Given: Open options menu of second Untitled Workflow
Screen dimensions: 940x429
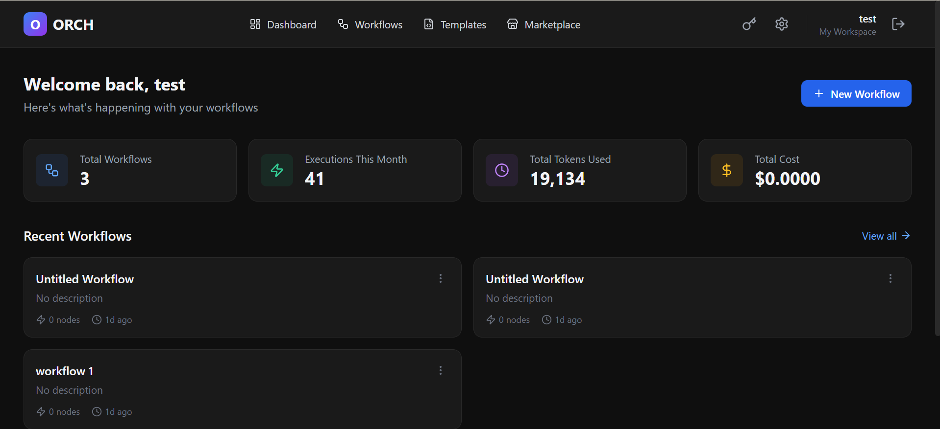Looking at the screenshot, I should click(x=891, y=278).
